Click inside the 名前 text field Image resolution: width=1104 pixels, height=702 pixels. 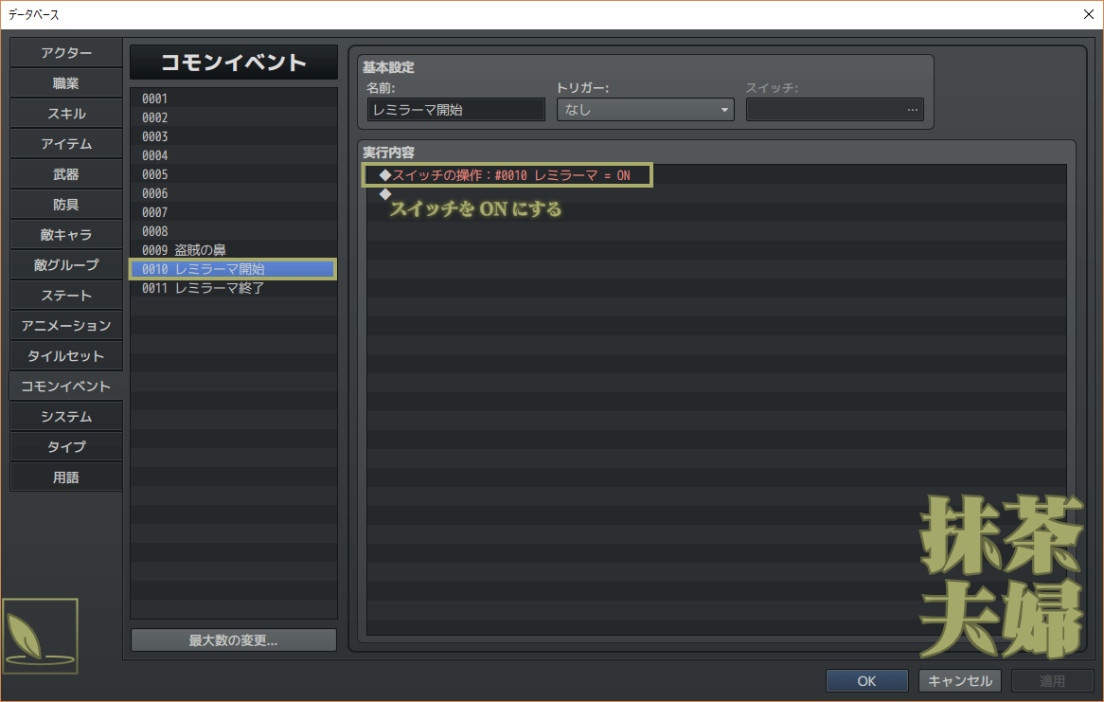(455, 110)
